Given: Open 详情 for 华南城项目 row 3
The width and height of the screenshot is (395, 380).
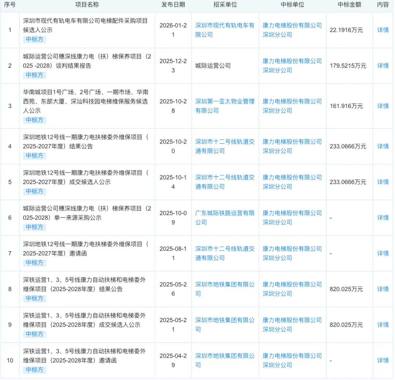Looking at the screenshot, I should pyautogui.click(x=383, y=106).
